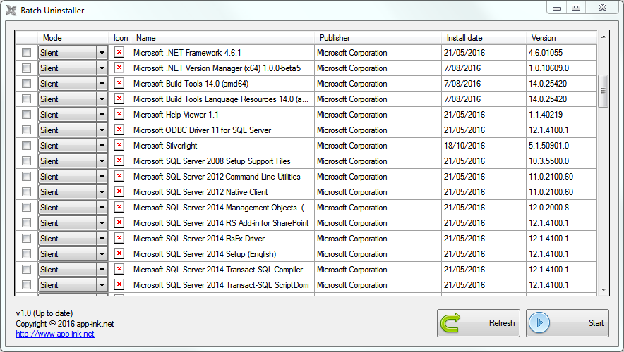Click the icon for SQL Server 2014 Management Objects
This screenshot has height=352, width=624.
tap(119, 207)
